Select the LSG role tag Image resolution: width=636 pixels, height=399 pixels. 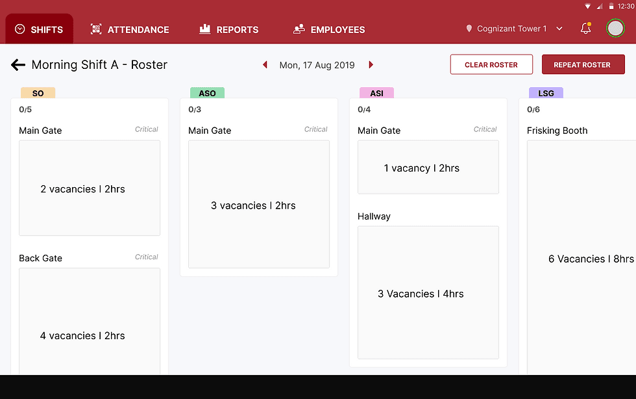point(546,93)
